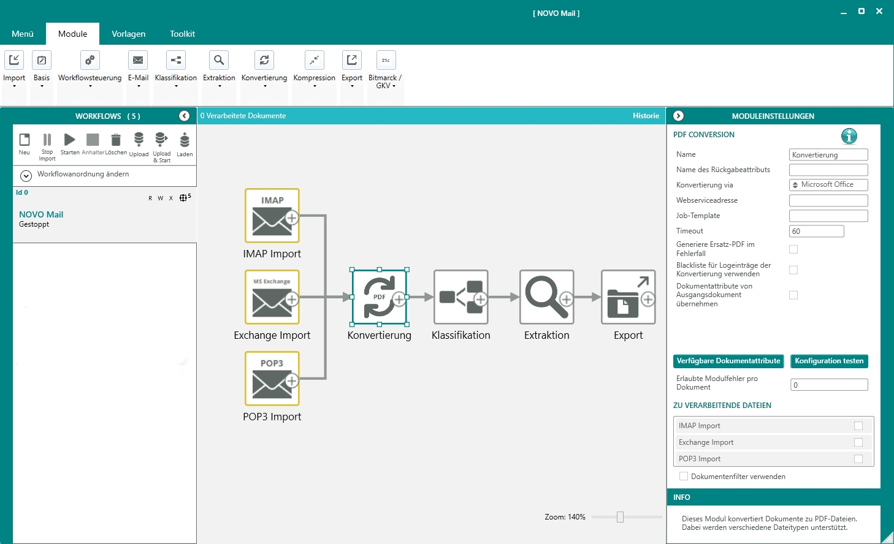This screenshot has width=894, height=544.
Task: Click the '0 Verarbeitete Dokumente' status text
Action: tap(243, 116)
